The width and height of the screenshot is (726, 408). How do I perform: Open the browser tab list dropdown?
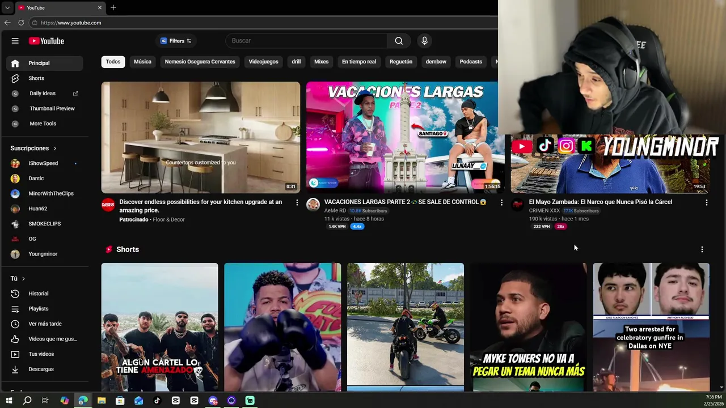7,7
